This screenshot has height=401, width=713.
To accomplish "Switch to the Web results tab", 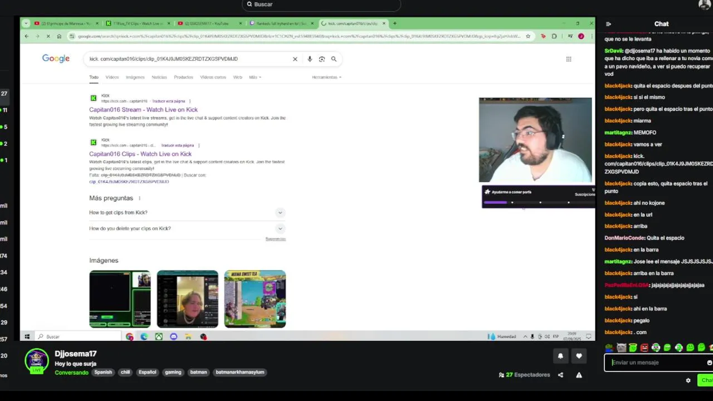I will tap(237, 77).
